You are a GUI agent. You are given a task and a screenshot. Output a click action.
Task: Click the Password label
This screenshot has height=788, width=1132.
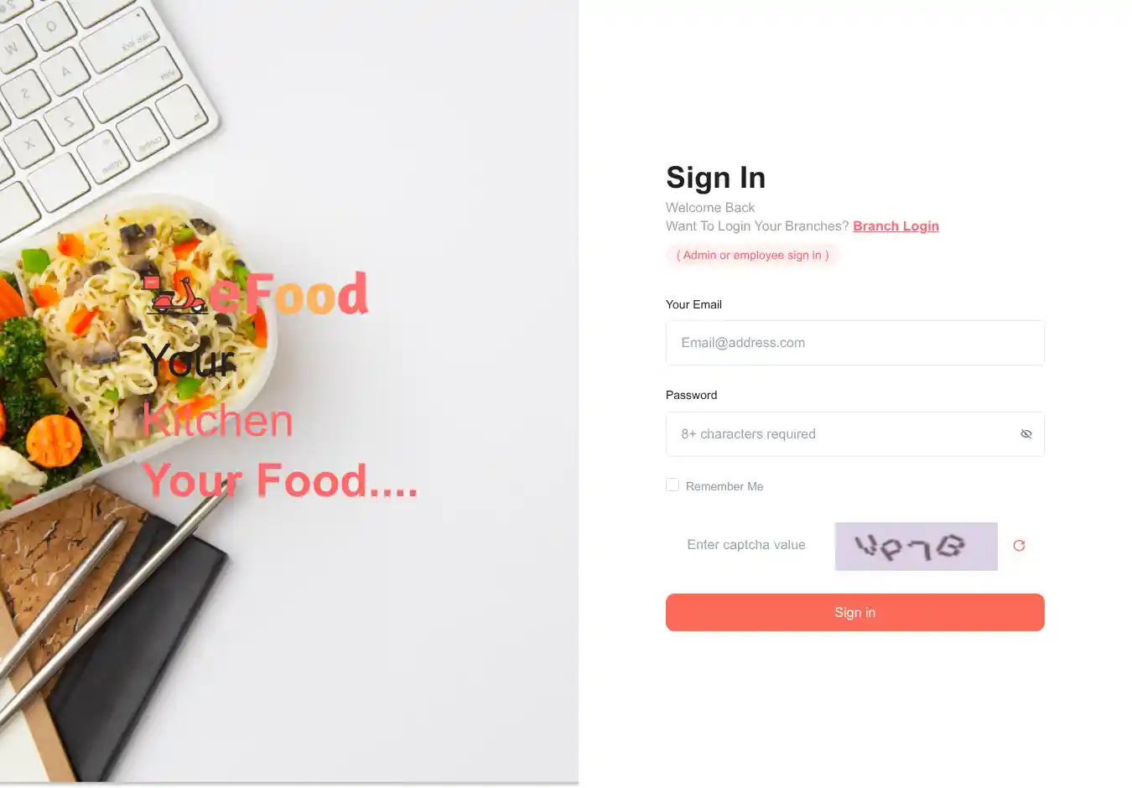(x=691, y=395)
